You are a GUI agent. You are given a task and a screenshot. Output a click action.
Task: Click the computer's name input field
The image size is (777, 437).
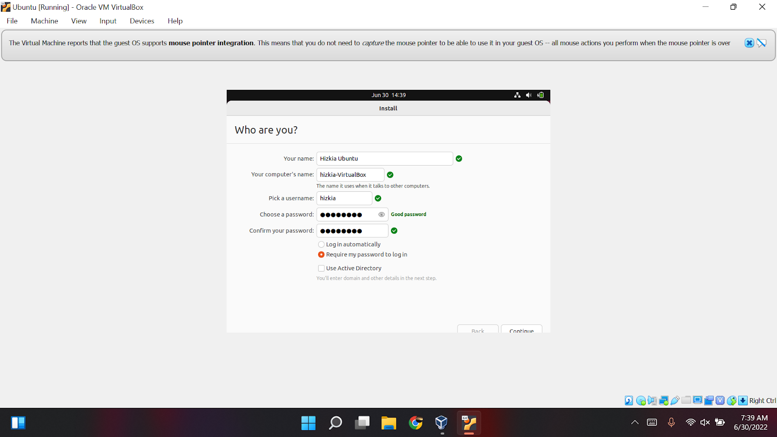pos(350,175)
